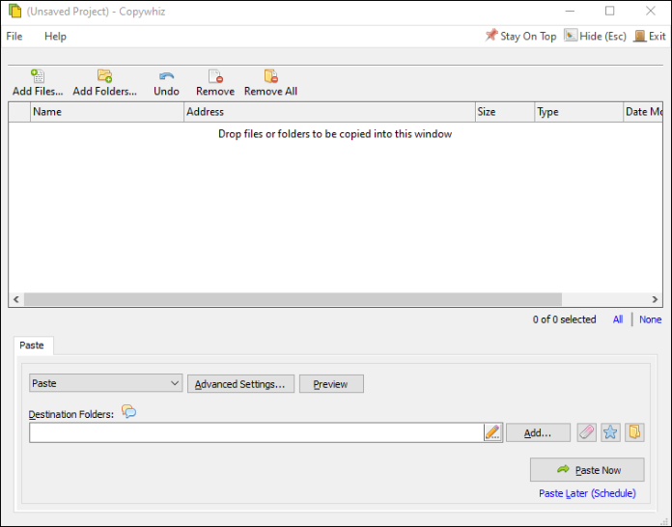The height and width of the screenshot is (527, 672).
Task: Exit Copywhiz using the Exit icon
Action: [639, 36]
